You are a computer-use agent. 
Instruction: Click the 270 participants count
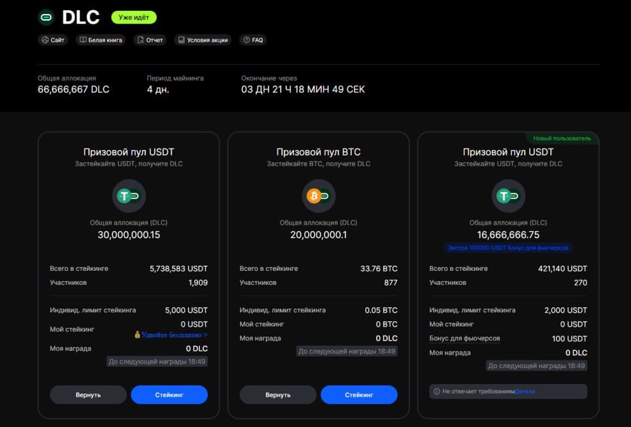(x=580, y=283)
